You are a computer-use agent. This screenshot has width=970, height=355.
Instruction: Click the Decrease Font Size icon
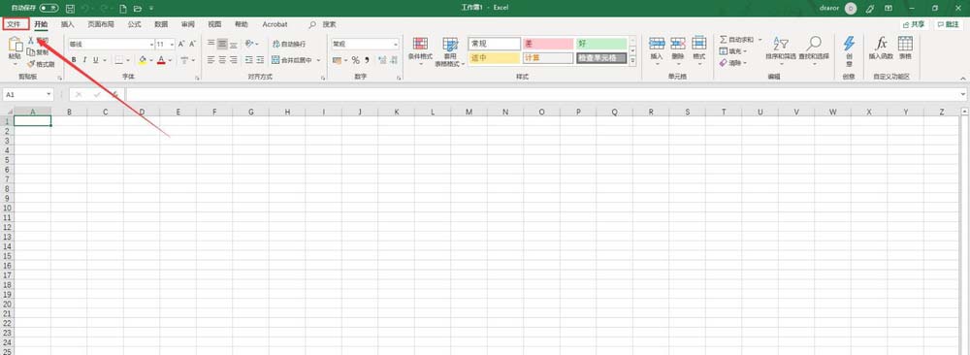click(x=192, y=44)
